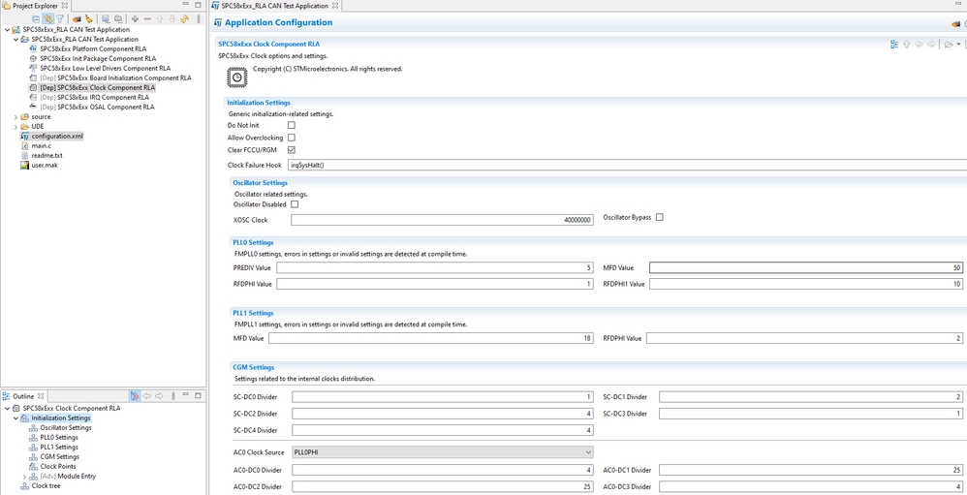Viewport: 967px width, 495px height.
Task: Click the outline tree icon in component header
Action: pyautogui.click(x=894, y=45)
